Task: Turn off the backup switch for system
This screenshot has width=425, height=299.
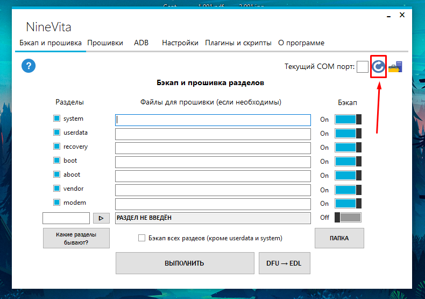Action: click(348, 120)
